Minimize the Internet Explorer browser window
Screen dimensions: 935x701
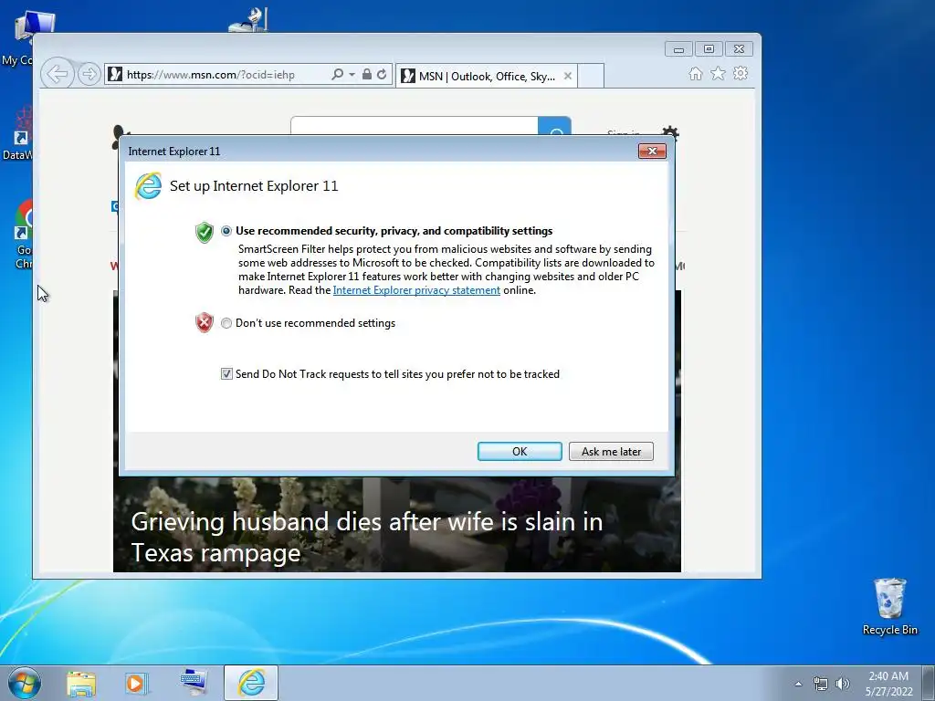pyautogui.click(x=678, y=49)
